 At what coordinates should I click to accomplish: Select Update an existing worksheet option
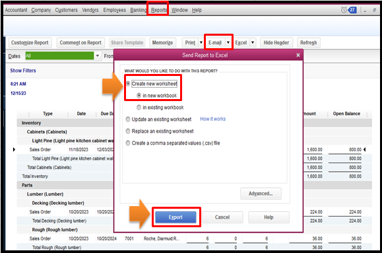pyautogui.click(x=128, y=120)
